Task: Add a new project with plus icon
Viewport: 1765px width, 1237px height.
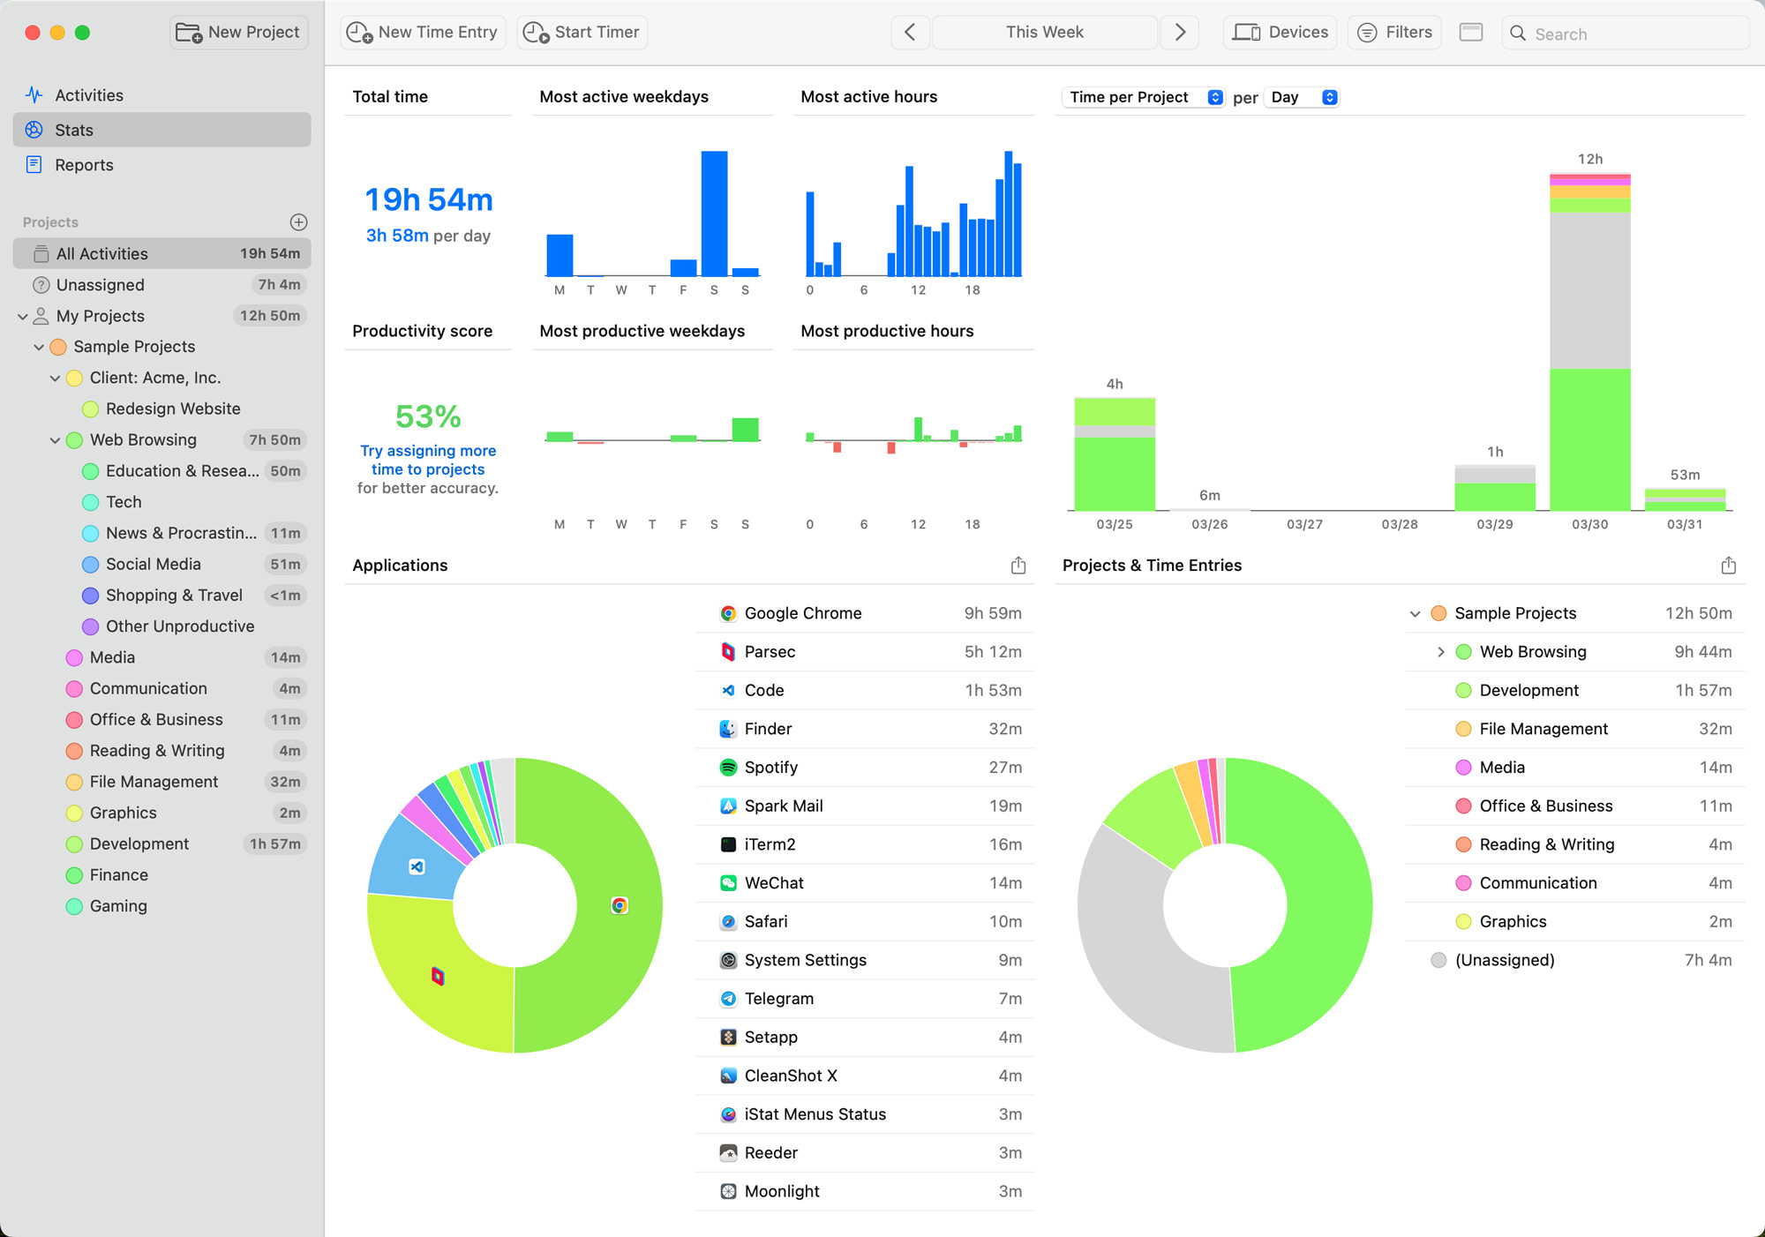Action: click(298, 222)
